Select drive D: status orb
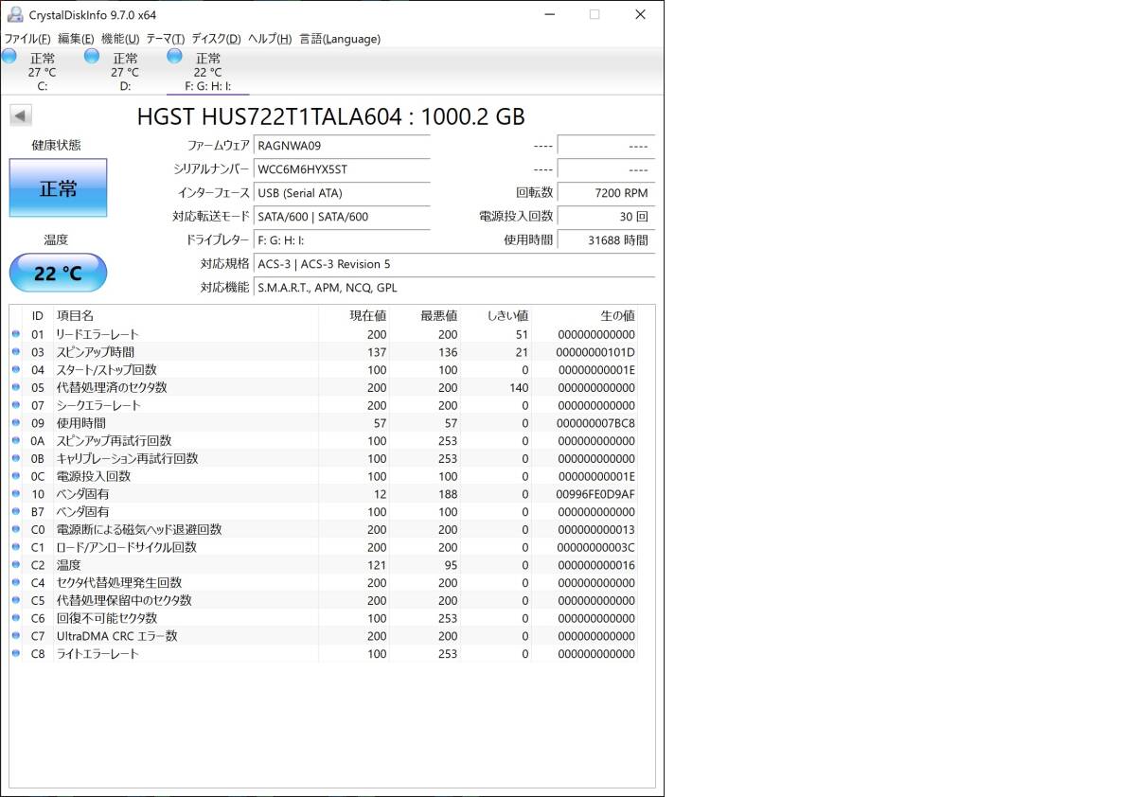Image resolution: width=1136 pixels, height=797 pixels. click(x=92, y=57)
